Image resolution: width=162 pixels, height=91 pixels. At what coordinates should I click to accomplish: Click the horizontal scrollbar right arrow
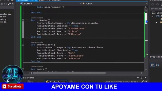(142, 73)
